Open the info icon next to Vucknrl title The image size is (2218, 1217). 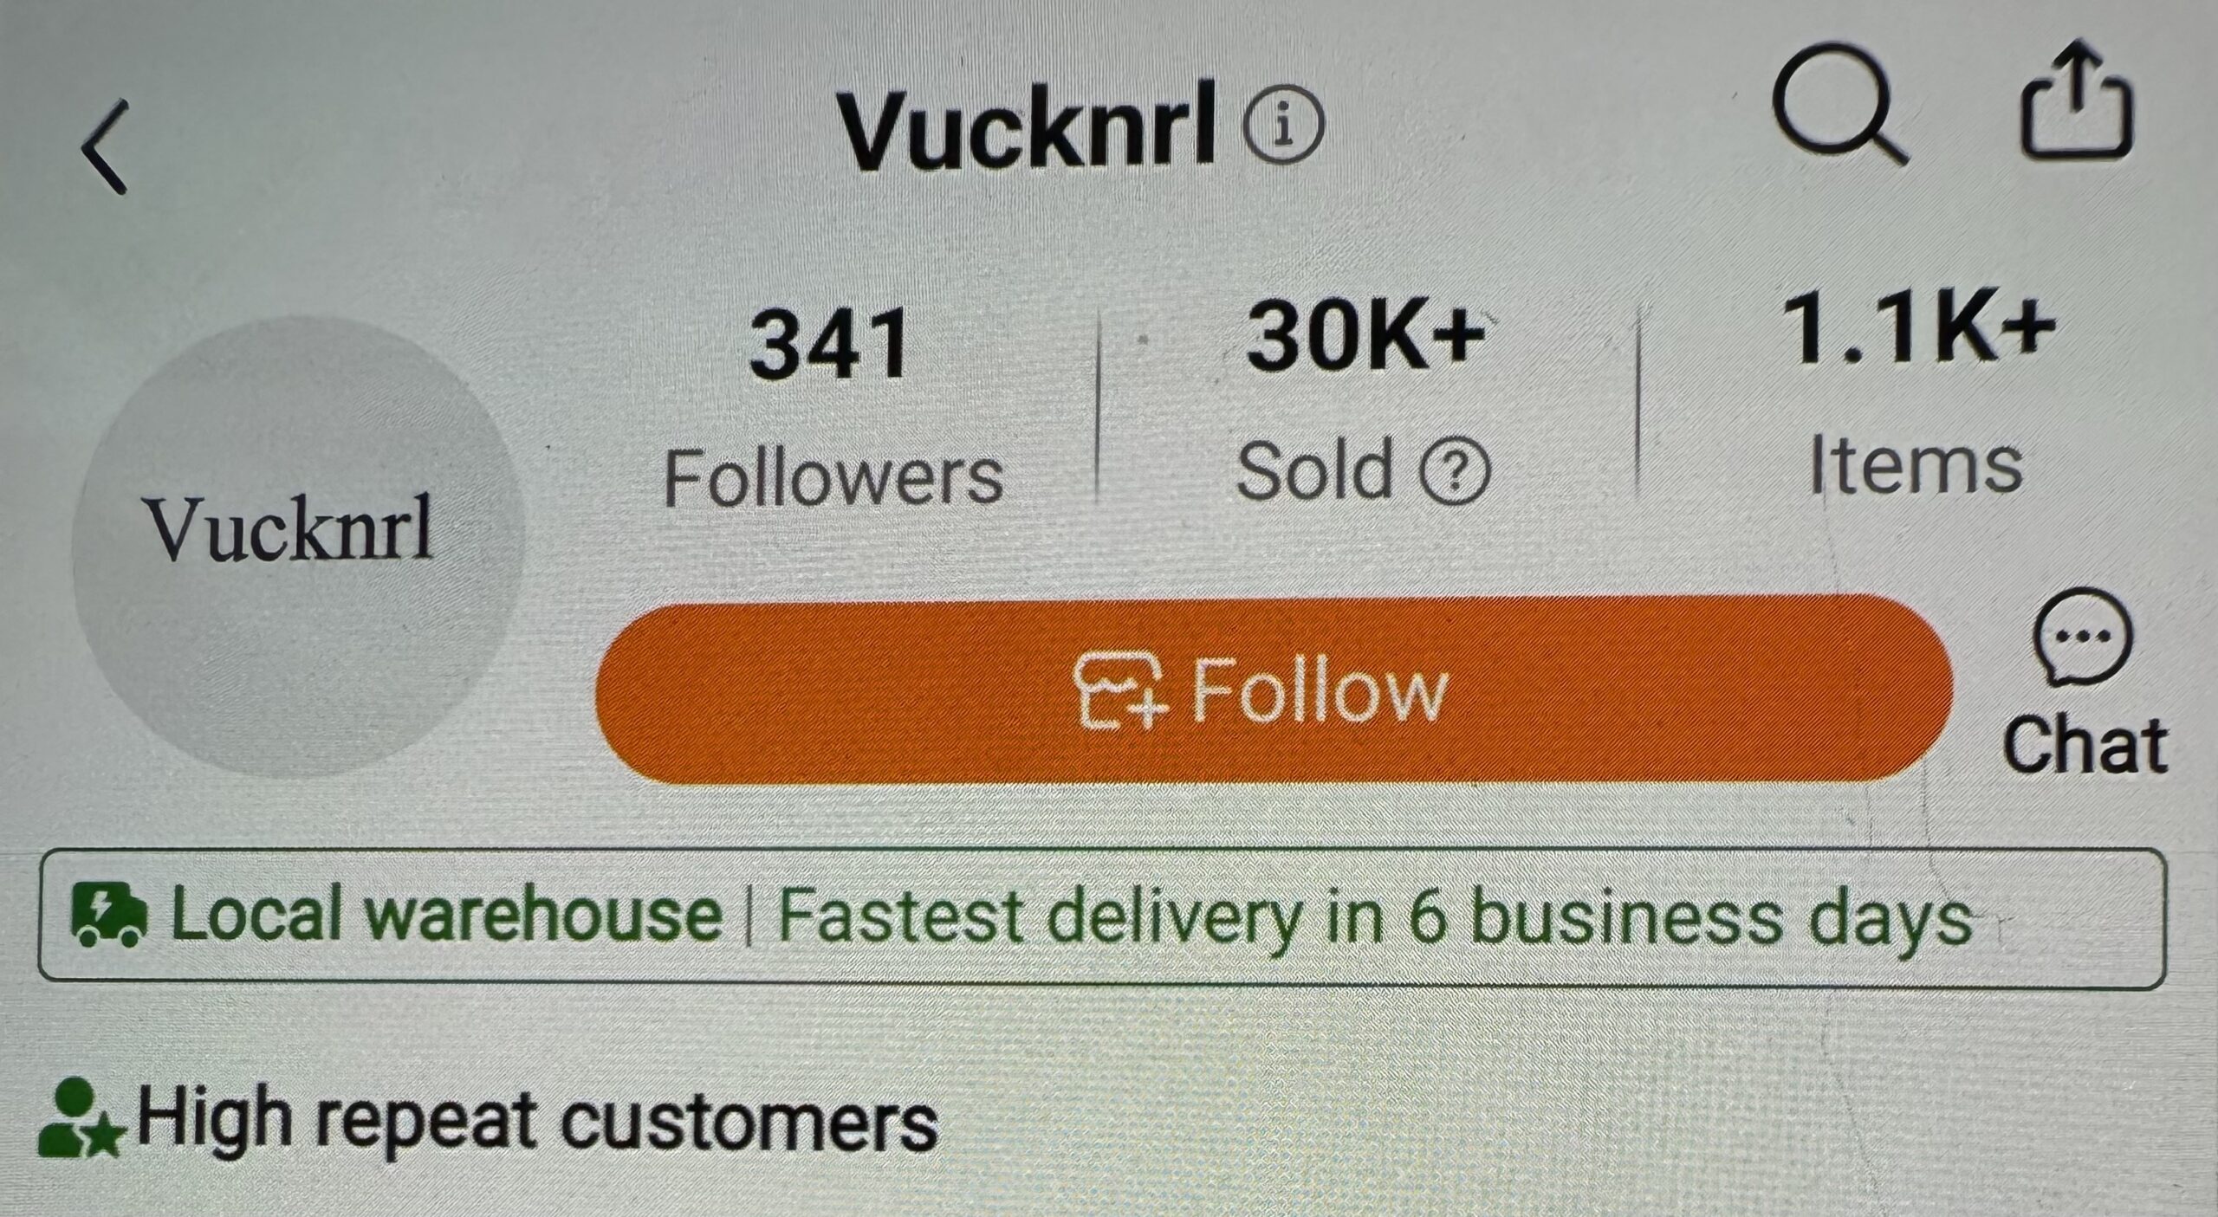(1283, 124)
